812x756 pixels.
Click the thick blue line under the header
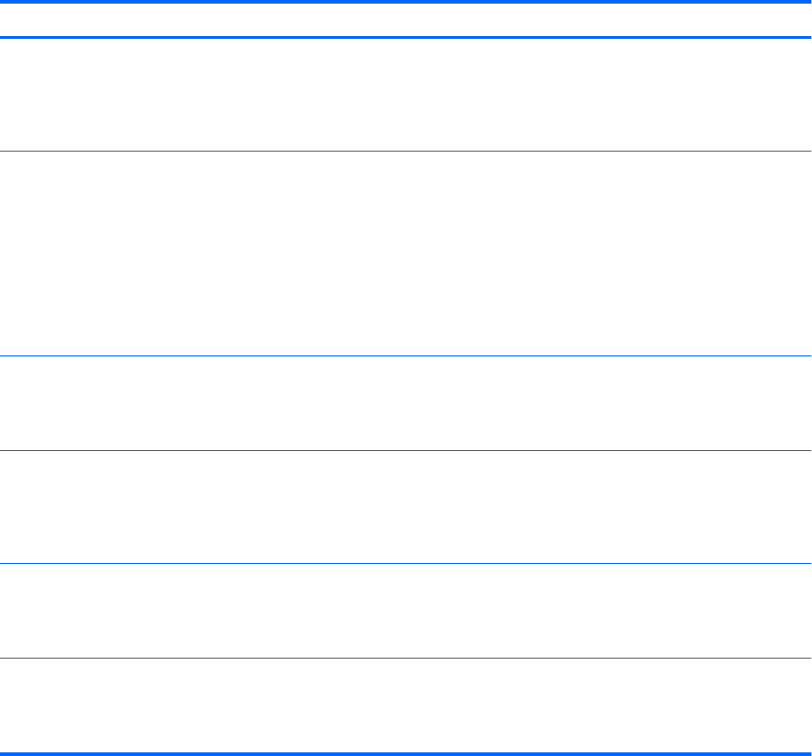tap(406, 37)
